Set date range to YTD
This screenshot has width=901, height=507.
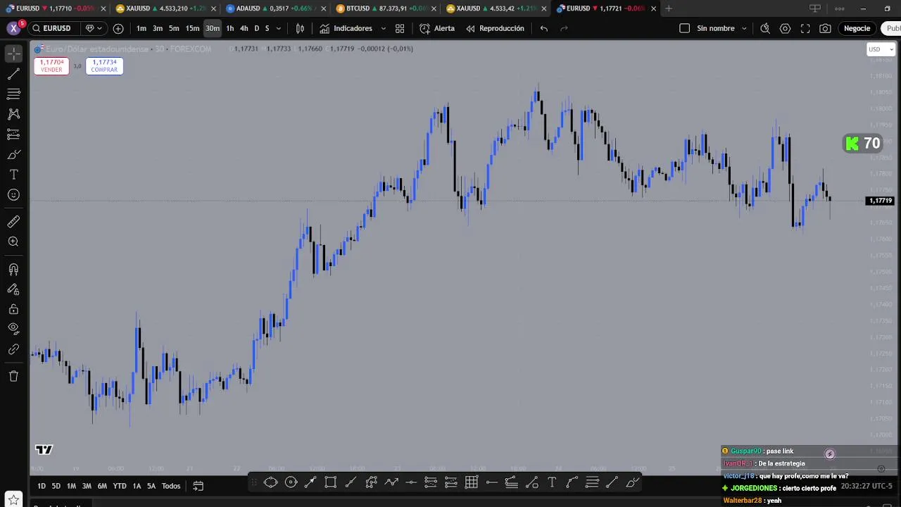point(120,486)
